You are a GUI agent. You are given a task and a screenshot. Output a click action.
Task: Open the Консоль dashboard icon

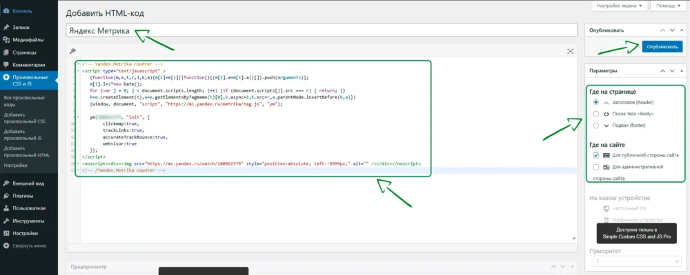click(x=6, y=10)
